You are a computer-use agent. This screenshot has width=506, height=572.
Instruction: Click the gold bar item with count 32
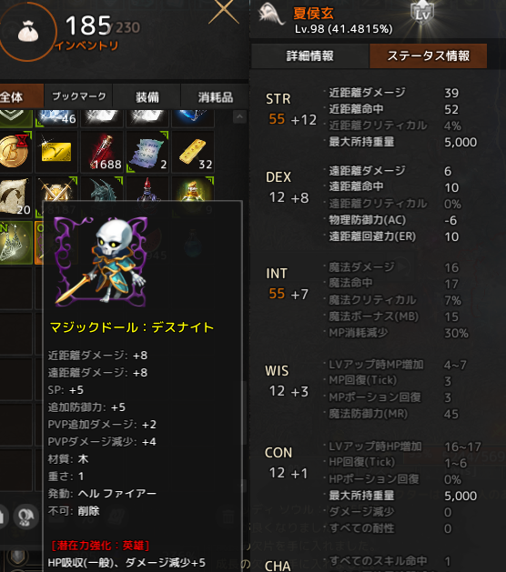tap(193, 152)
